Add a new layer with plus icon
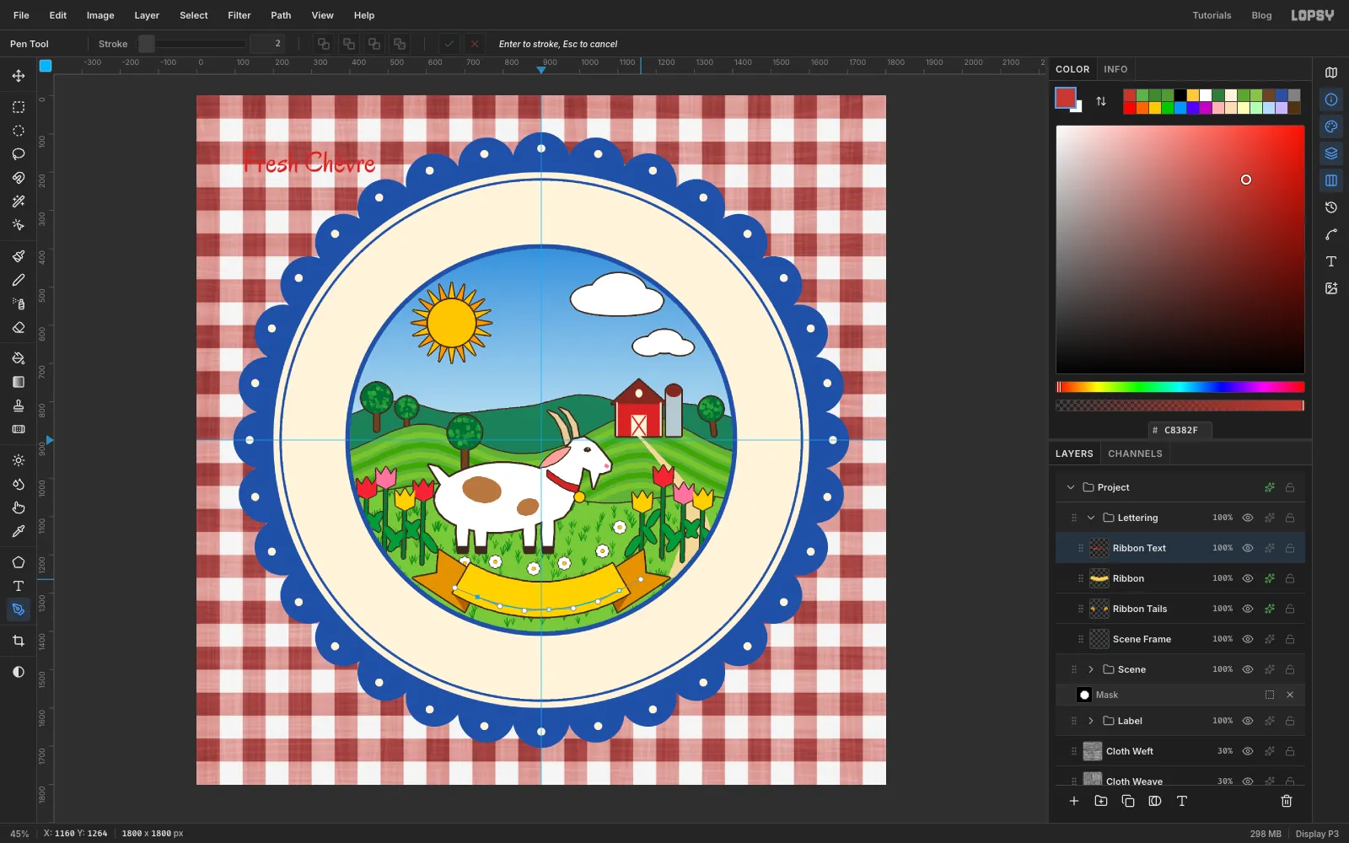The width and height of the screenshot is (1349, 843). click(x=1074, y=801)
